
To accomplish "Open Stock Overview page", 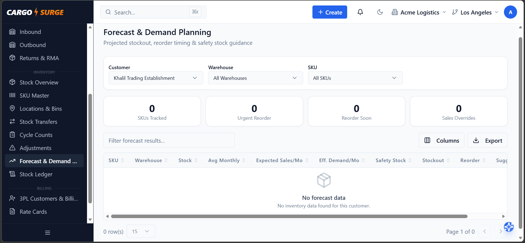I will coord(44,82).
